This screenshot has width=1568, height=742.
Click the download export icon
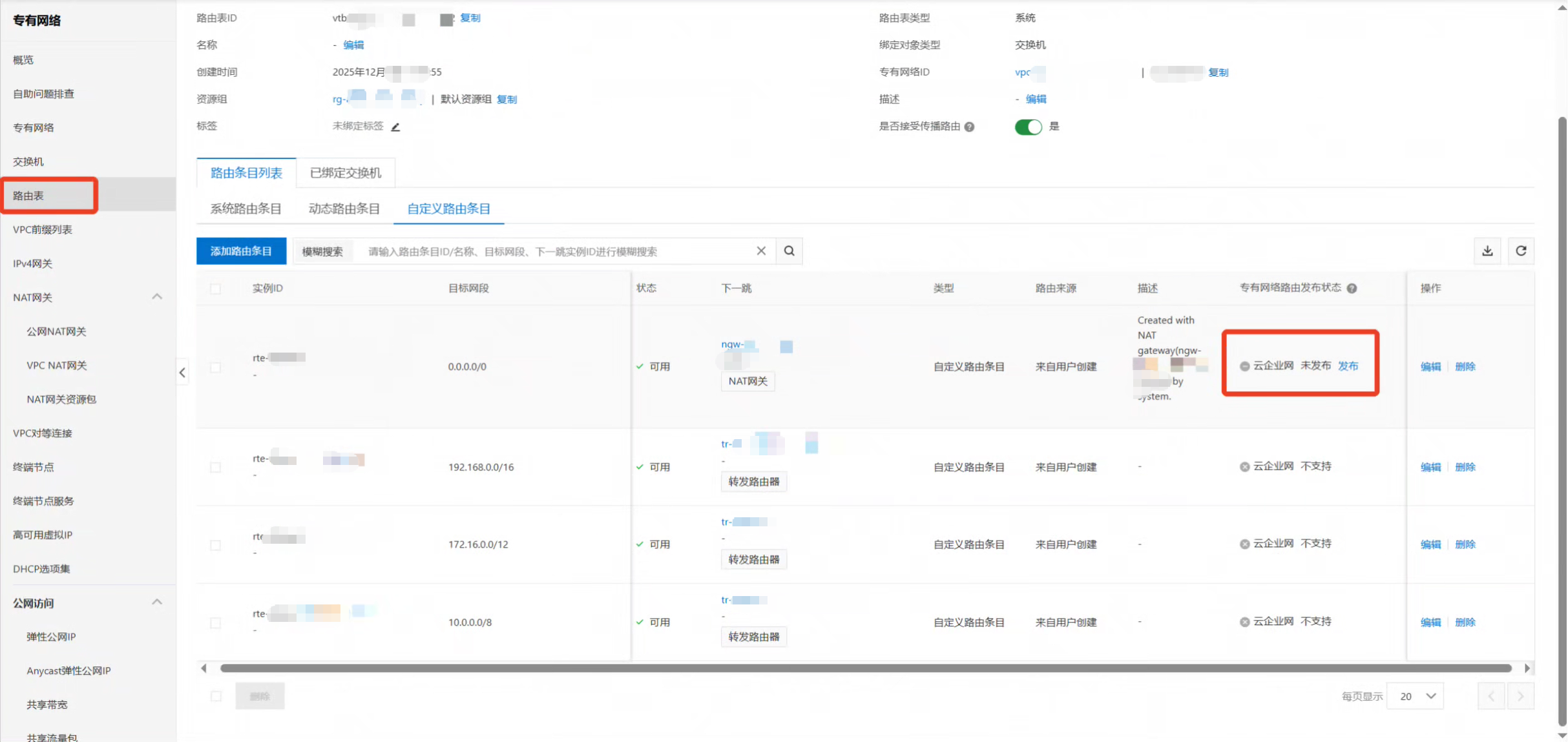[x=1487, y=251]
